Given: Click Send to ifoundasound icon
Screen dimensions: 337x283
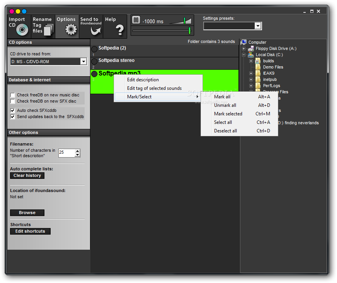Looking at the screenshot, I should (x=91, y=26).
